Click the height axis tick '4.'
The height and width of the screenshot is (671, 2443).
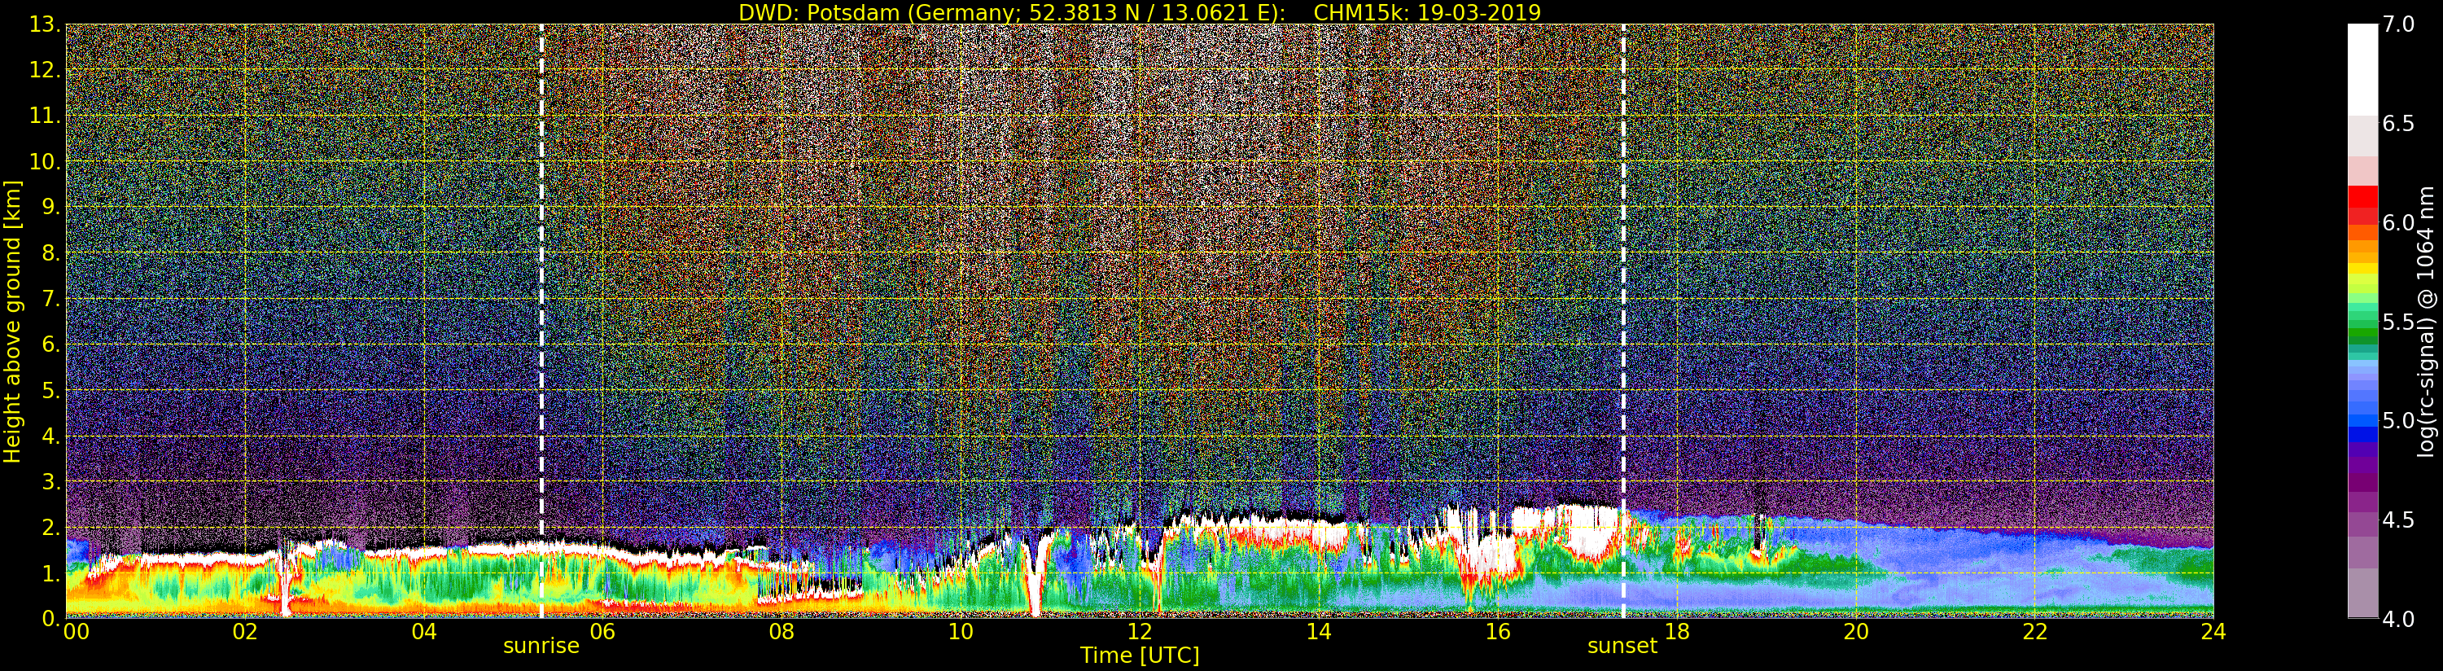tap(51, 436)
